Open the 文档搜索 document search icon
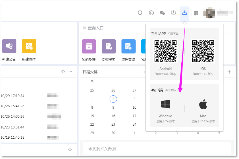 tap(109, 46)
